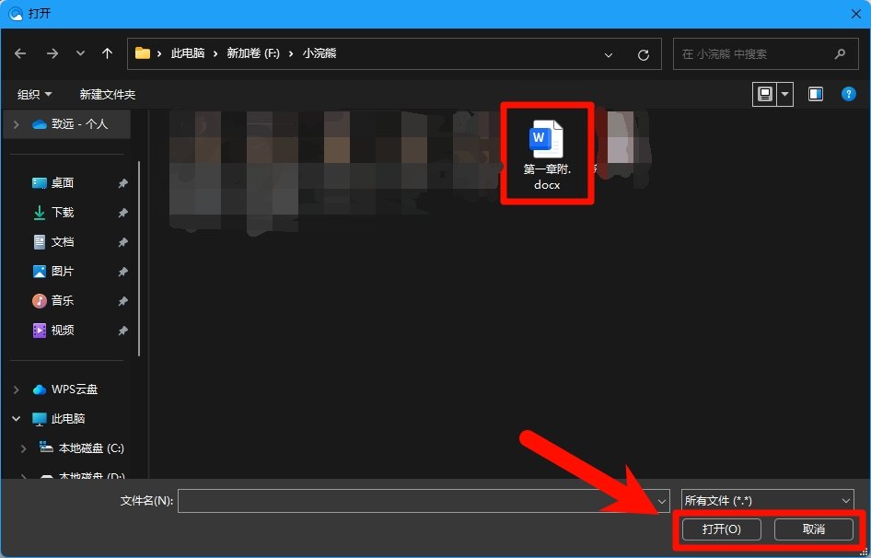This screenshot has width=871, height=558.
Task: Open the help question mark icon
Action: [849, 94]
